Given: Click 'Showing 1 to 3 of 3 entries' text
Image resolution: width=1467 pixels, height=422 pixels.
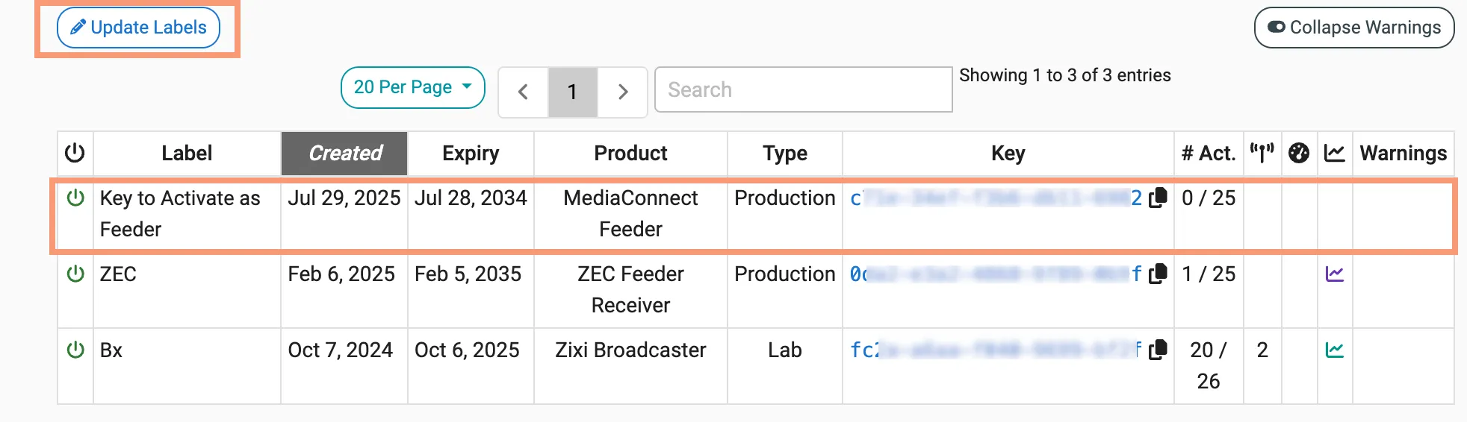Looking at the screenshot, I should (1065, 75).
